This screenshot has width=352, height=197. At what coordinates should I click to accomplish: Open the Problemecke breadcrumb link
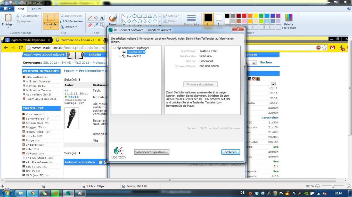90,71
